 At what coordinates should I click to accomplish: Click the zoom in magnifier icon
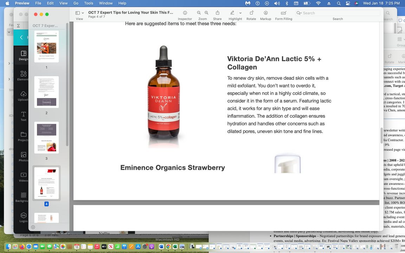click(206, 13)
